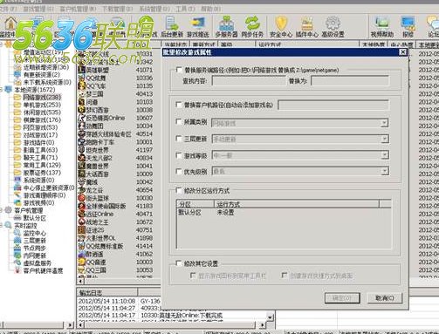Enable the 修改分区运行方式 checkbox
Image resolution: width=439 pixels, height=334 pixels.
(x=179, y=191)
